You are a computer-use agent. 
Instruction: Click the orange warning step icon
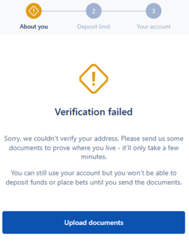34,11
